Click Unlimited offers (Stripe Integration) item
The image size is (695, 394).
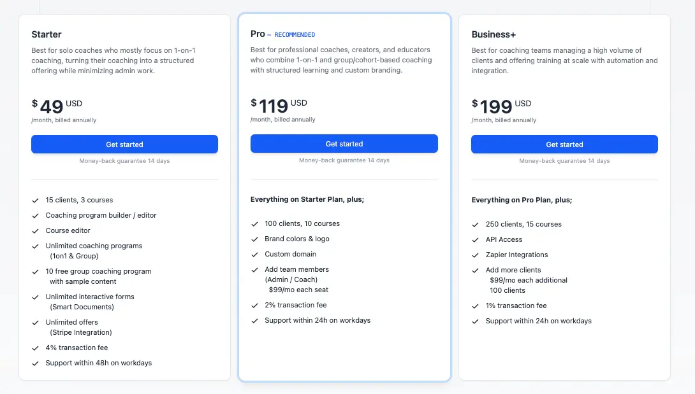click(79, 327)
